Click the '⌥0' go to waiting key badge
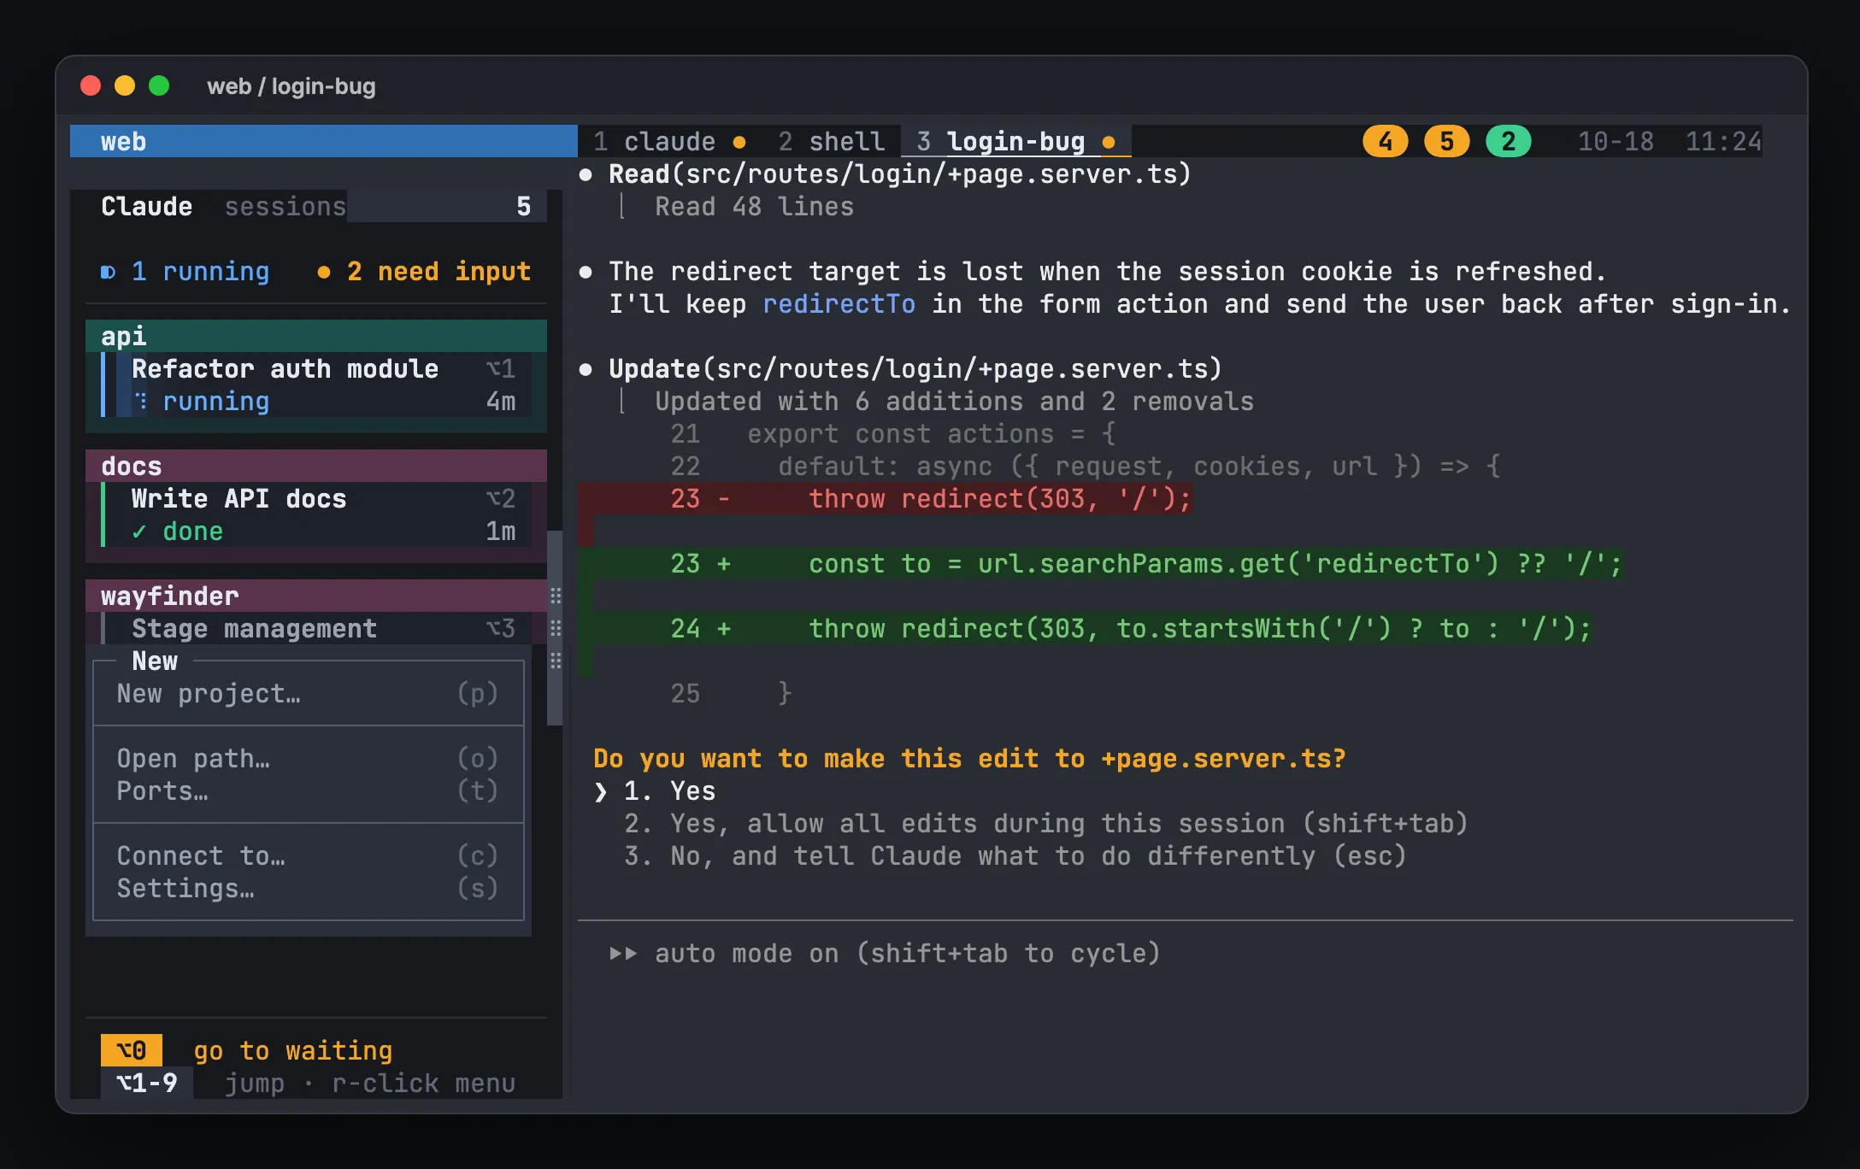Image resolution: width=1860 pixels, height=1169 pixels. pyautogui.click(x=132, y=1050)
